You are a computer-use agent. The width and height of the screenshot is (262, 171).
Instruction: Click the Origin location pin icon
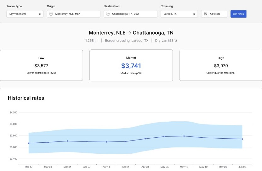tap(51, 14)
